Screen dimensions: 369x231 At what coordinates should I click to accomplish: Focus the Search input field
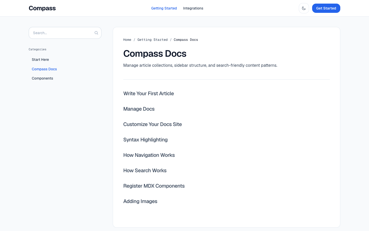[x=65, y=33]
